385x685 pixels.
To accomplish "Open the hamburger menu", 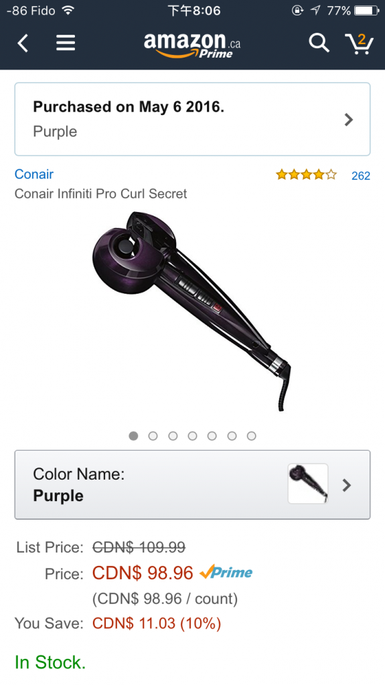I will 66,43.
